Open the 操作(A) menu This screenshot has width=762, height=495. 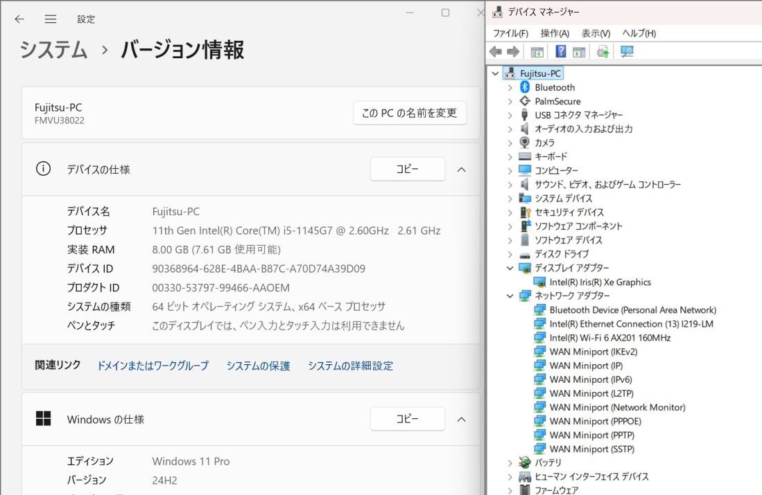[x=555, y=33]
